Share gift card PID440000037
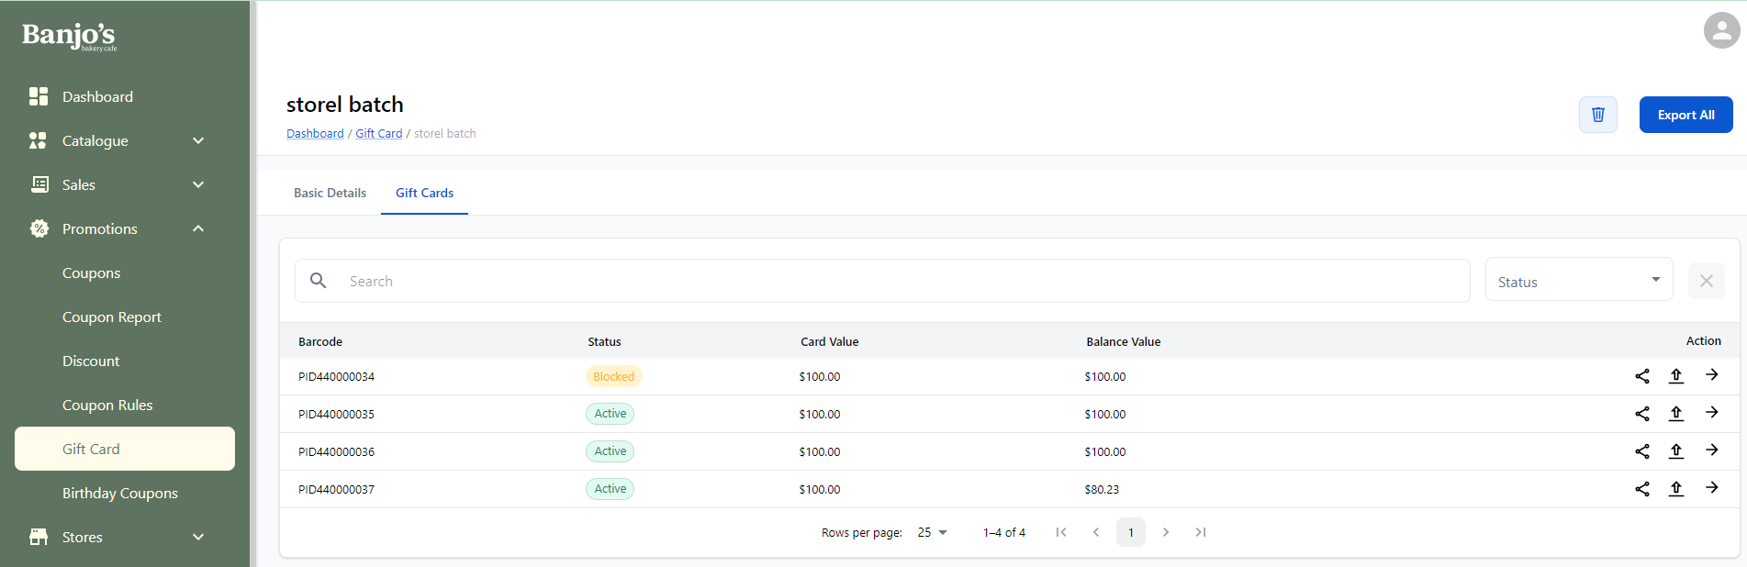Screen dimensions: 1747x567 coord(1641,489)
